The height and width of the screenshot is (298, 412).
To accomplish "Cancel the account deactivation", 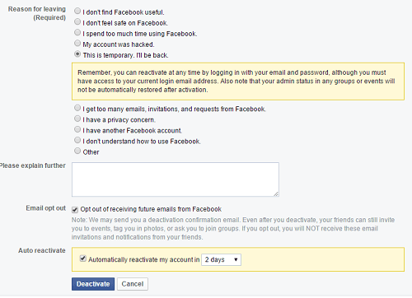I will [133, 284].
